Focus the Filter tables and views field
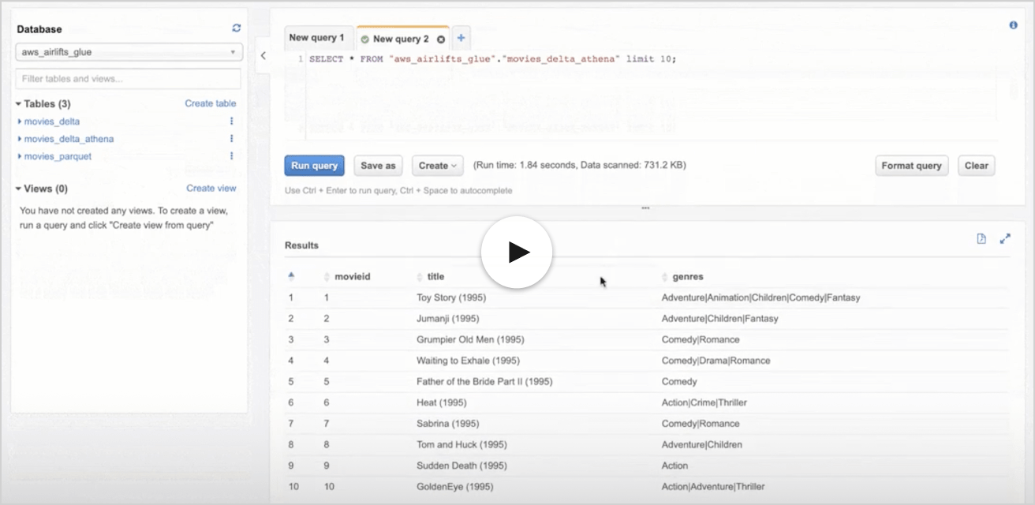This screenshot has height=505, width=1035. click(129, 79)
